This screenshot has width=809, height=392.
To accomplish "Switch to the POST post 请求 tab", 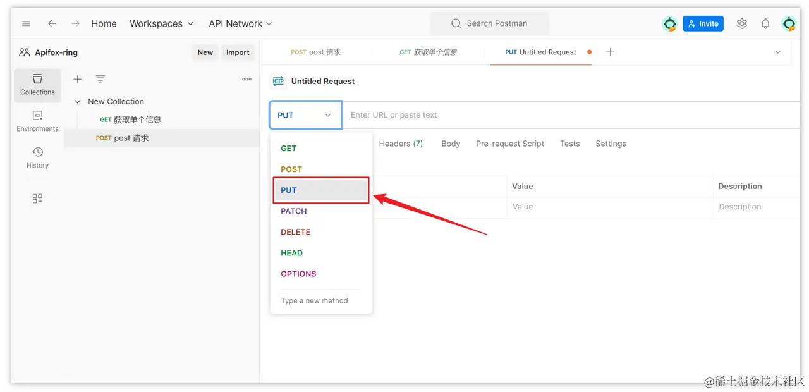I will point(315,52).
